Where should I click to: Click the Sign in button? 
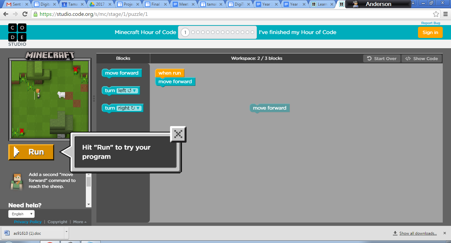pos(430,32)
